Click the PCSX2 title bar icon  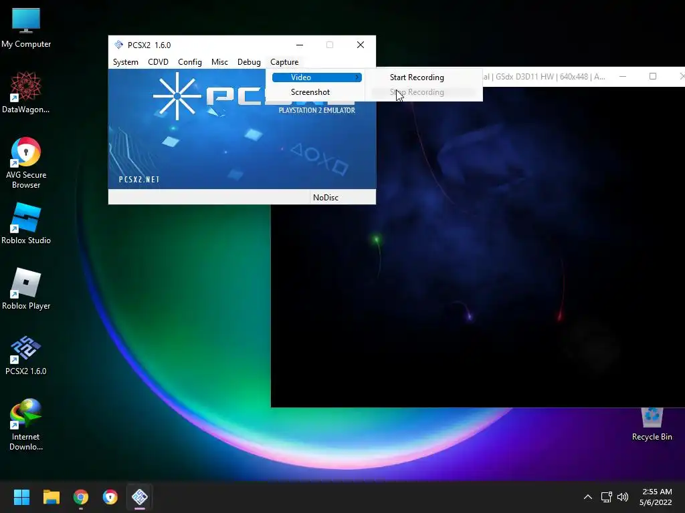click(x=118, y=45)
